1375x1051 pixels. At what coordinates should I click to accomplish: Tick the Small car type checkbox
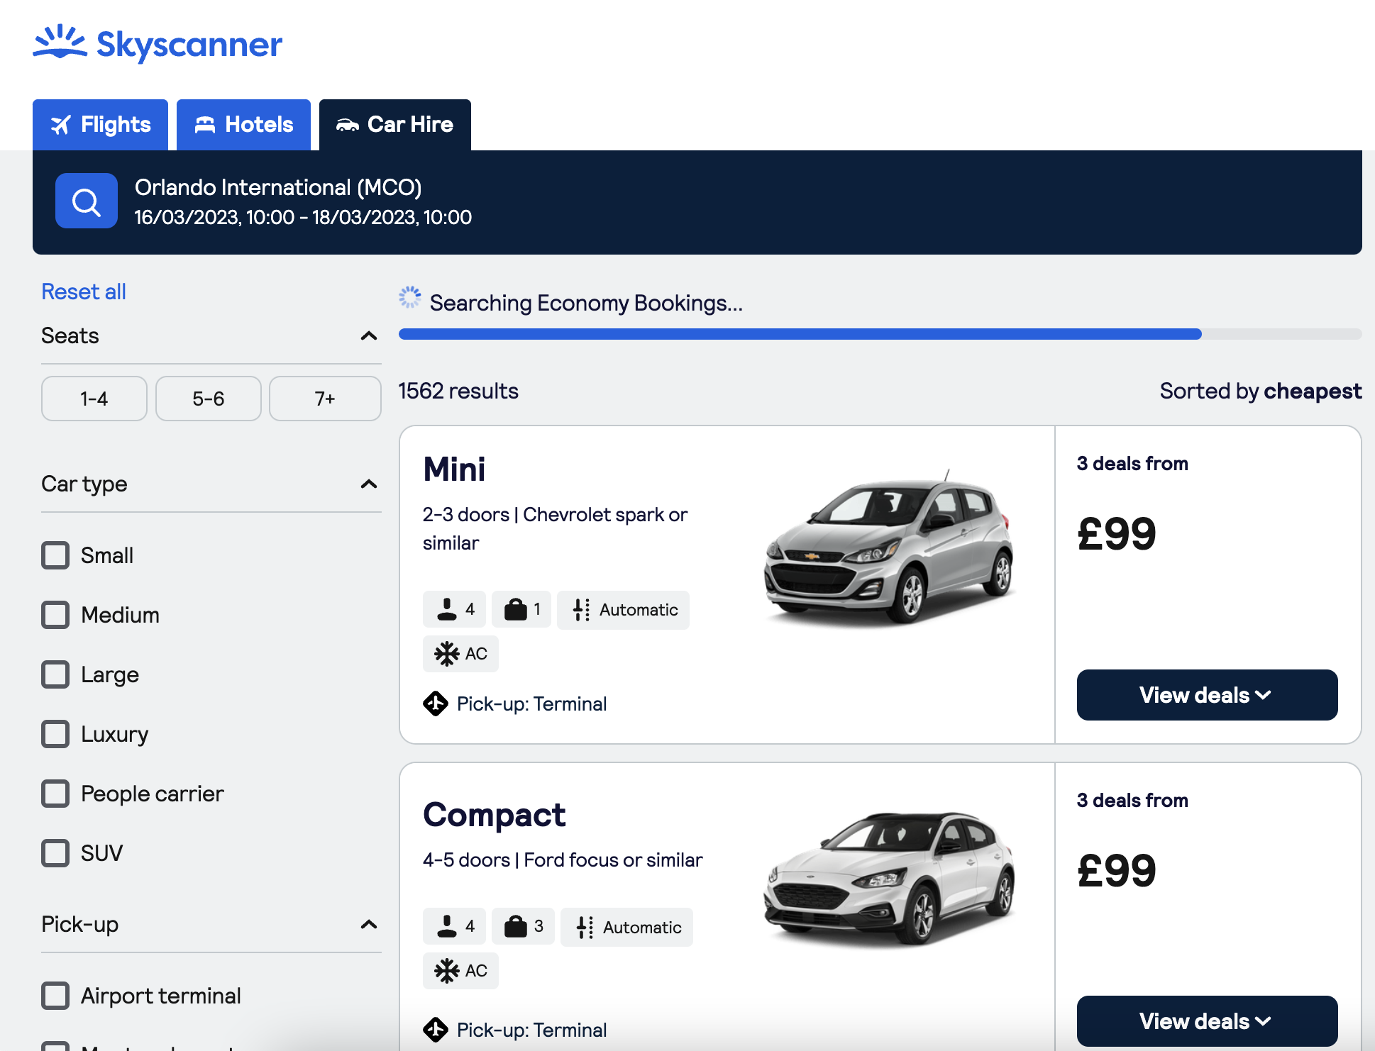point(55,555)
